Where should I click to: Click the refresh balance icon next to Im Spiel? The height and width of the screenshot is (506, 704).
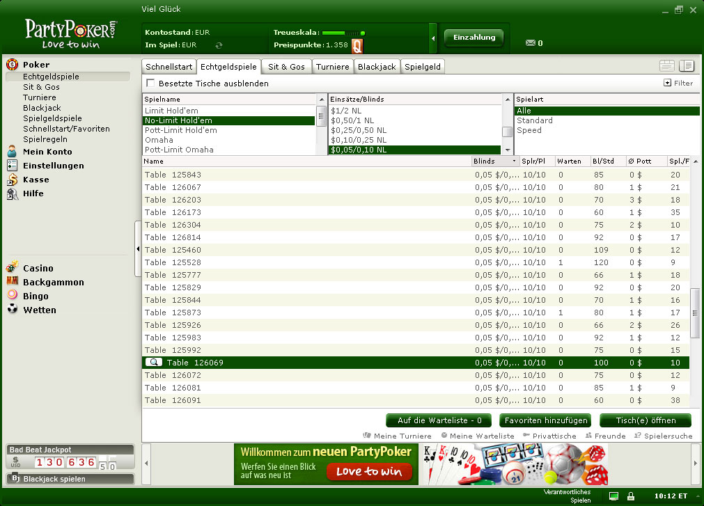(x=219, y=45)
